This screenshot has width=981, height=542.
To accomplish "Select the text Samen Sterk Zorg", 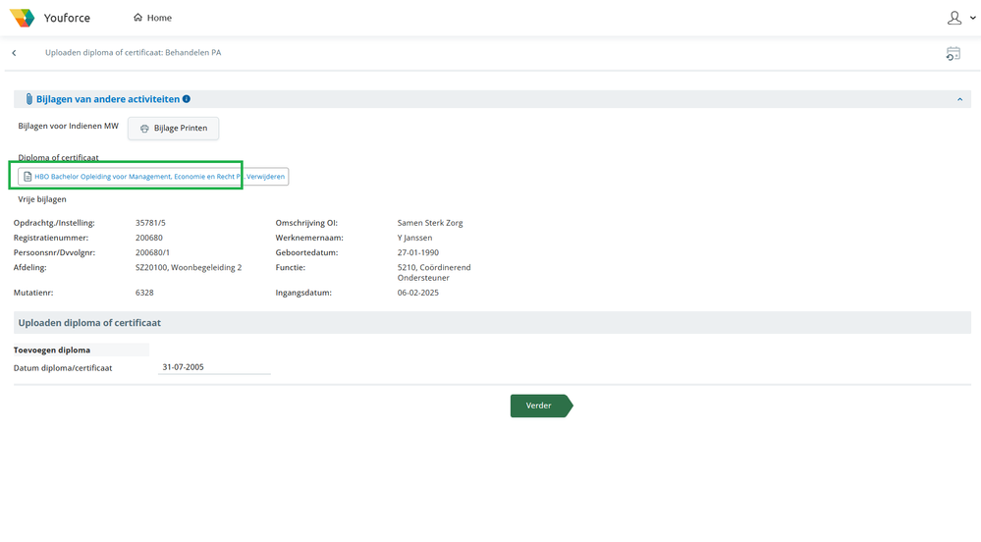I will click(430, 223).
